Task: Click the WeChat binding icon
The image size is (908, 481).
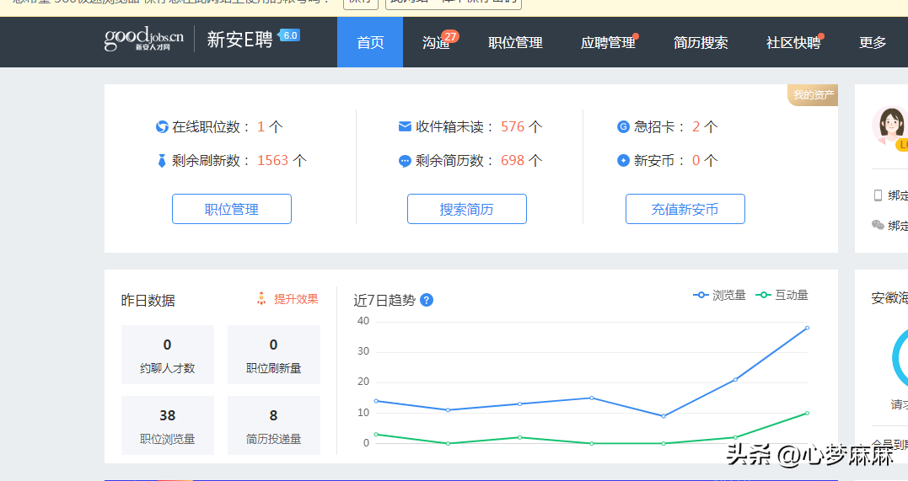Action: click(x=878, y=225)
